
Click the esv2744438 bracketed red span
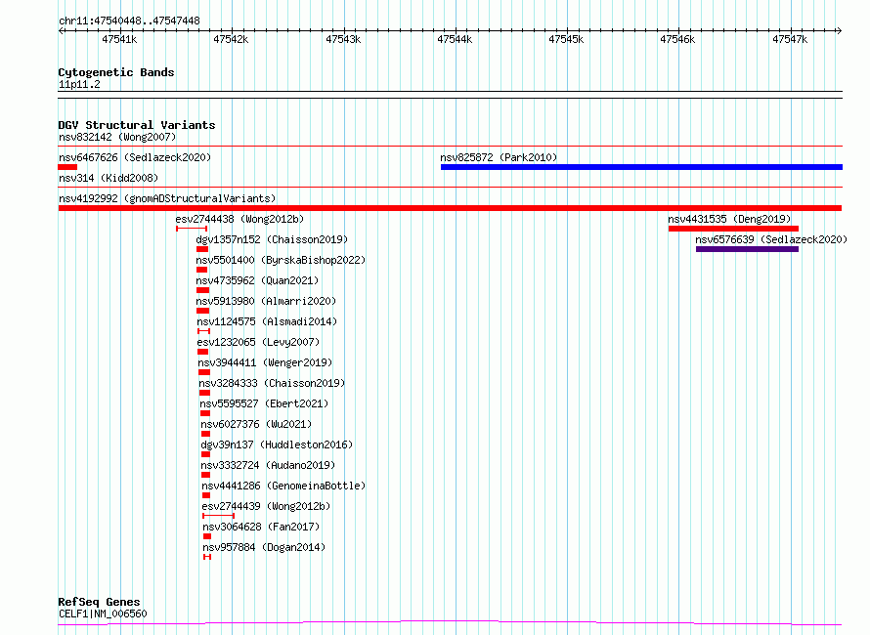(192, 229)
